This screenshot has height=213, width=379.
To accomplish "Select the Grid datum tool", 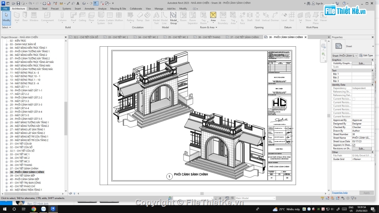I will pyautogui.click(x=292, y=17).
